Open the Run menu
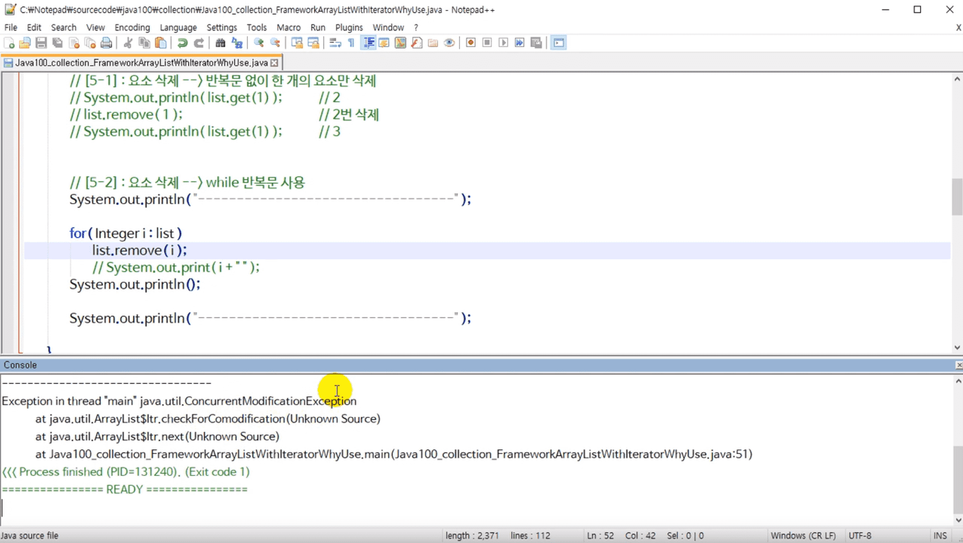963x543 pixels. [x=318, y=27]
